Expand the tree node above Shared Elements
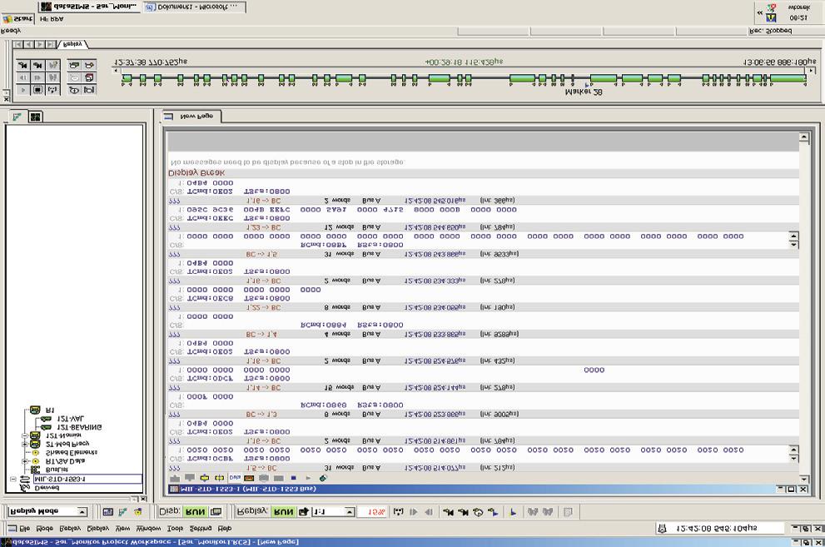Image resolution: width=825 pixels, height=547 pixels. 24,444
